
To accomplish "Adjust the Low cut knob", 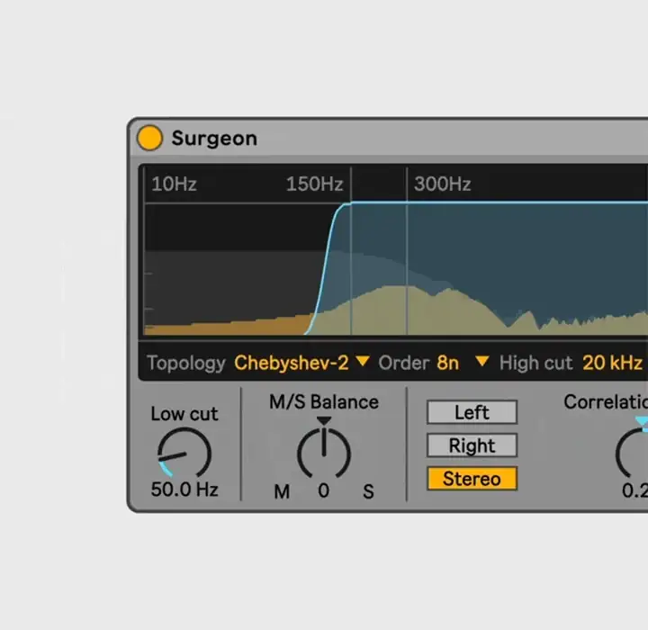I will pos(184,454).
